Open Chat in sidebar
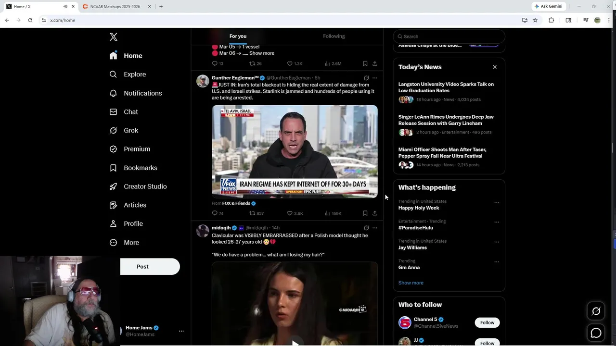This screenshot has width=616, height=346. point(124,112)
